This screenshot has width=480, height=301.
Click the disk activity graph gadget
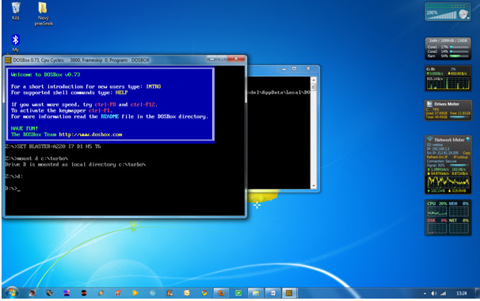(x=448, y=82)
